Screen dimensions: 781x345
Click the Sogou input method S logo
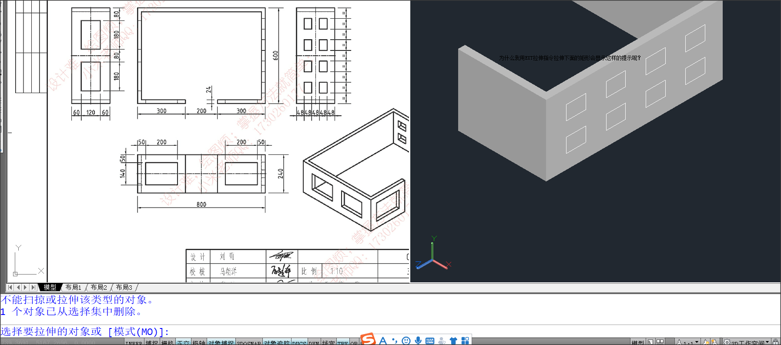(368, 339)
